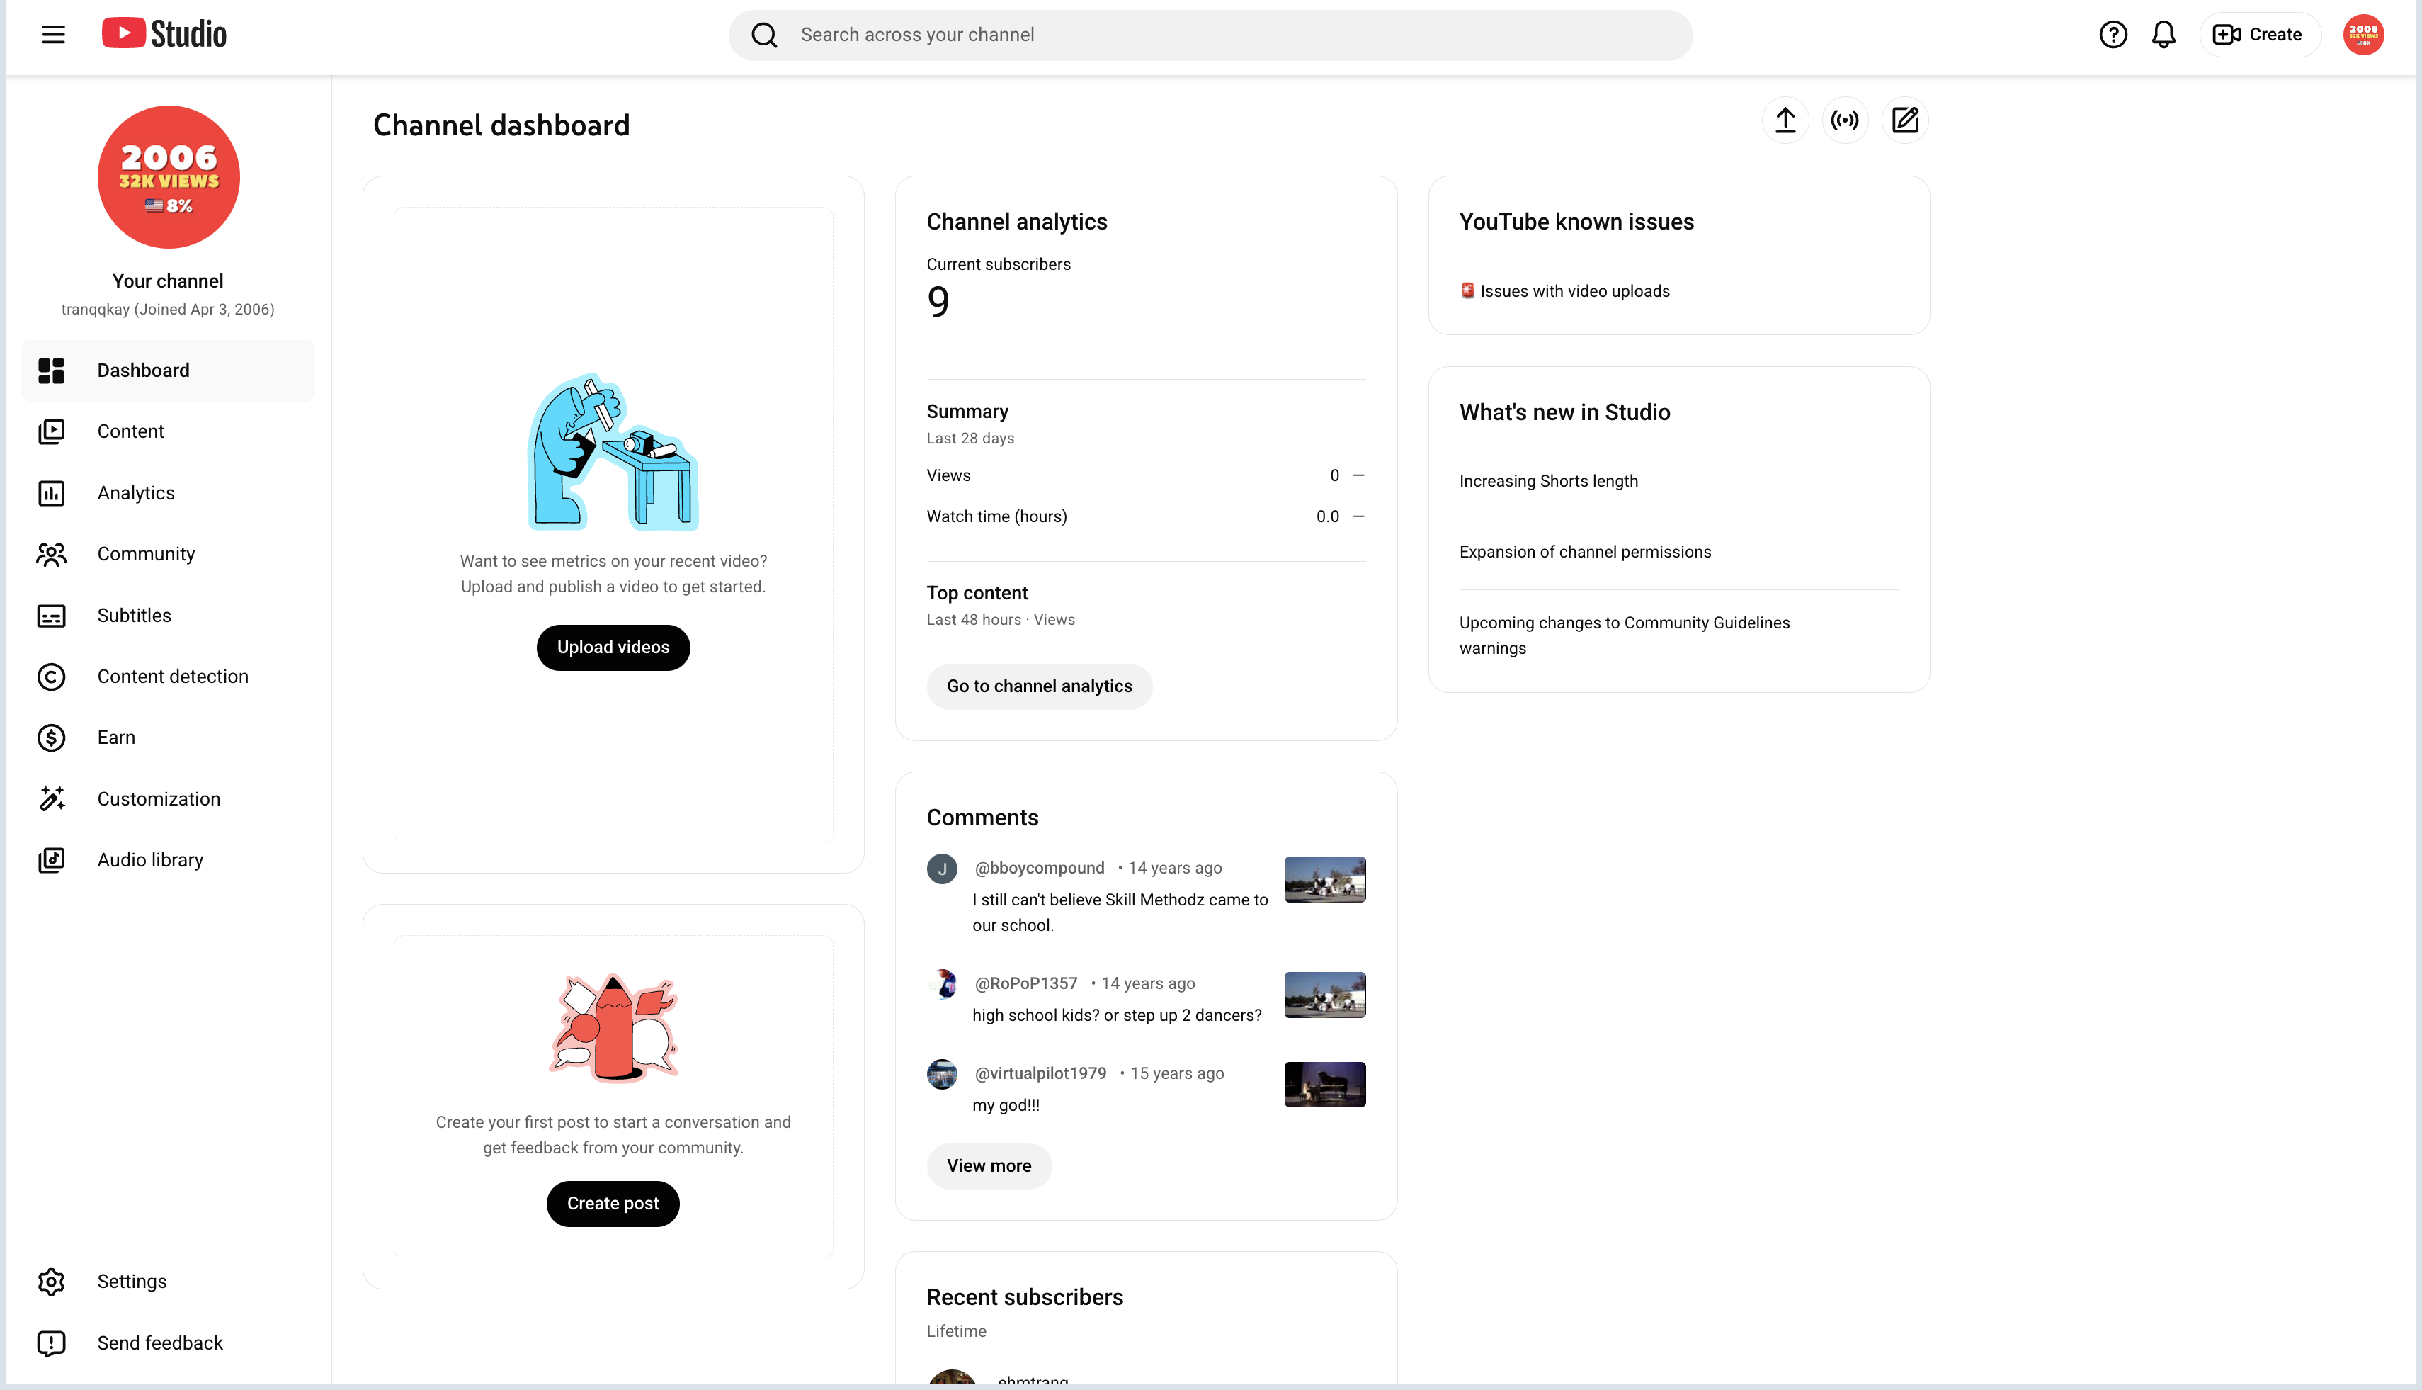
Task: Click the search magnifier icon
Action: pyautogui.click(x=764, y=35)
